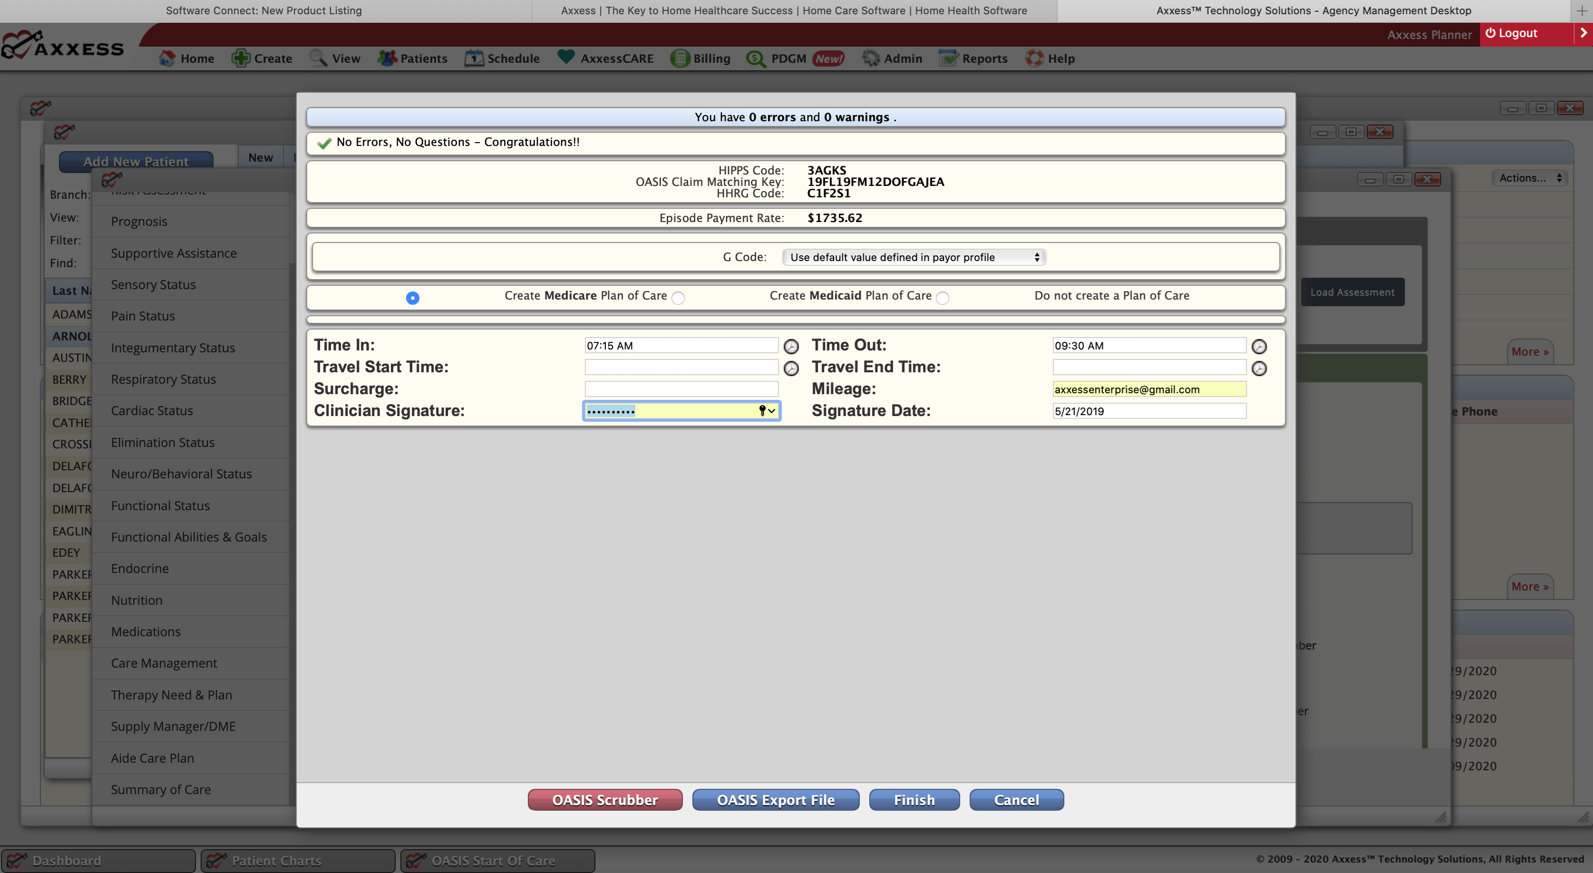This screenshot has height=873, width=1593.
Task: Select Create Medicare Plan of Care radio
Action: click(412, 298)
